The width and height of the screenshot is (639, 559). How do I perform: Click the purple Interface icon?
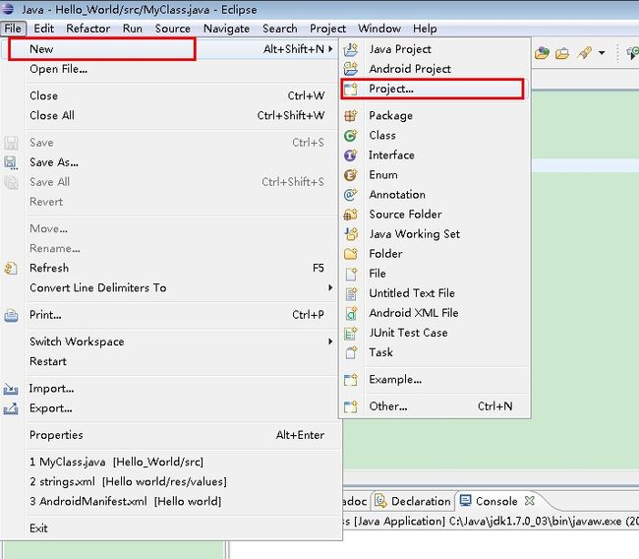351,155
